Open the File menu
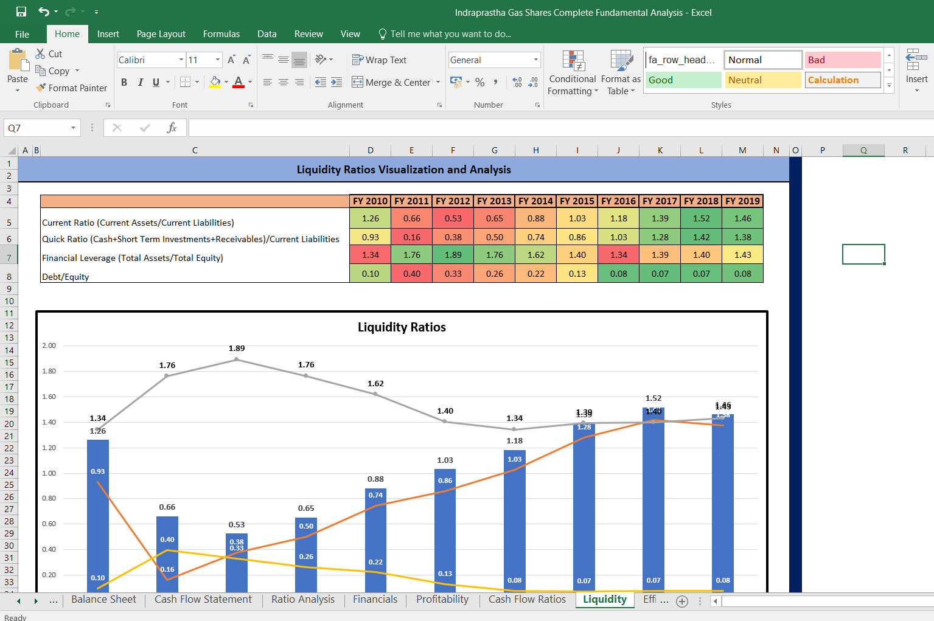Screen dimensions: 934x621 click(x=22, y=34)
